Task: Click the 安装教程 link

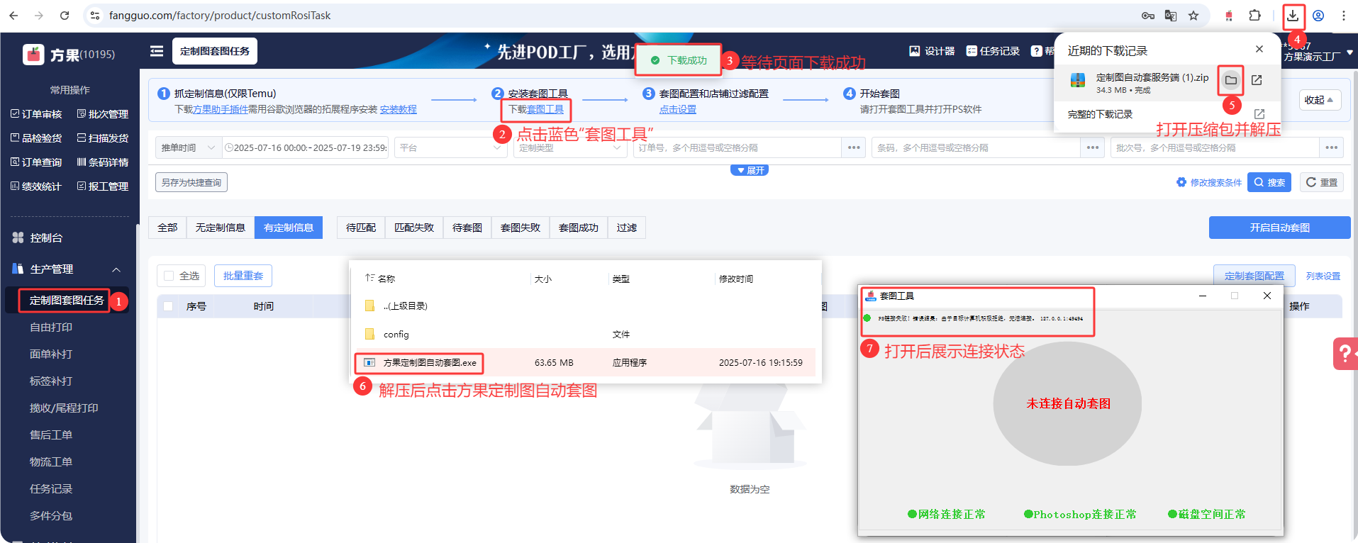Action: point(398,109)
